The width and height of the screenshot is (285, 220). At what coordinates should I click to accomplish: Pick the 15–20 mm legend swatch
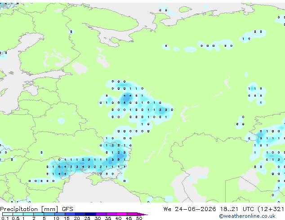(x=70, y=214)
